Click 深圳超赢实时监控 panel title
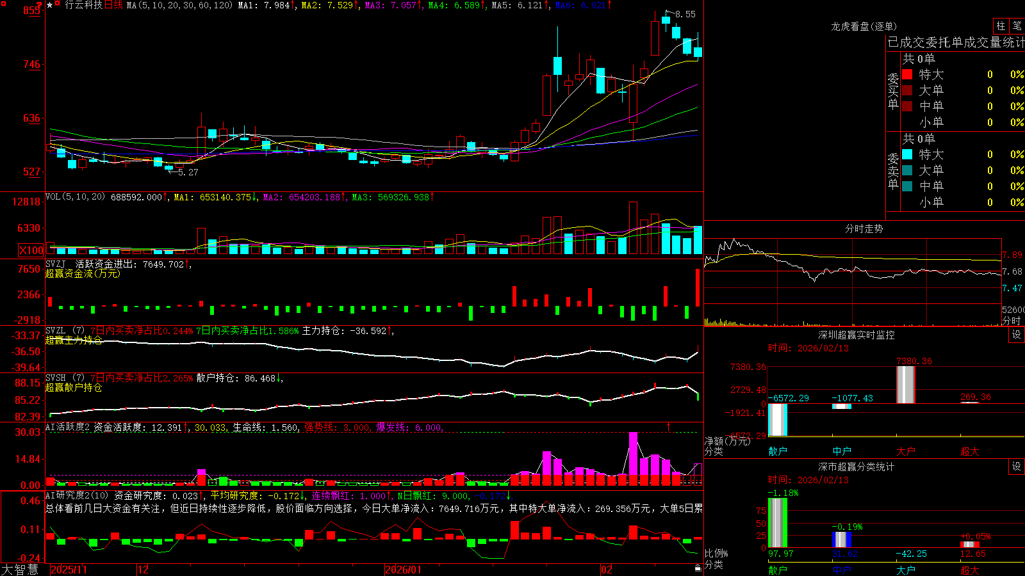 856,335
